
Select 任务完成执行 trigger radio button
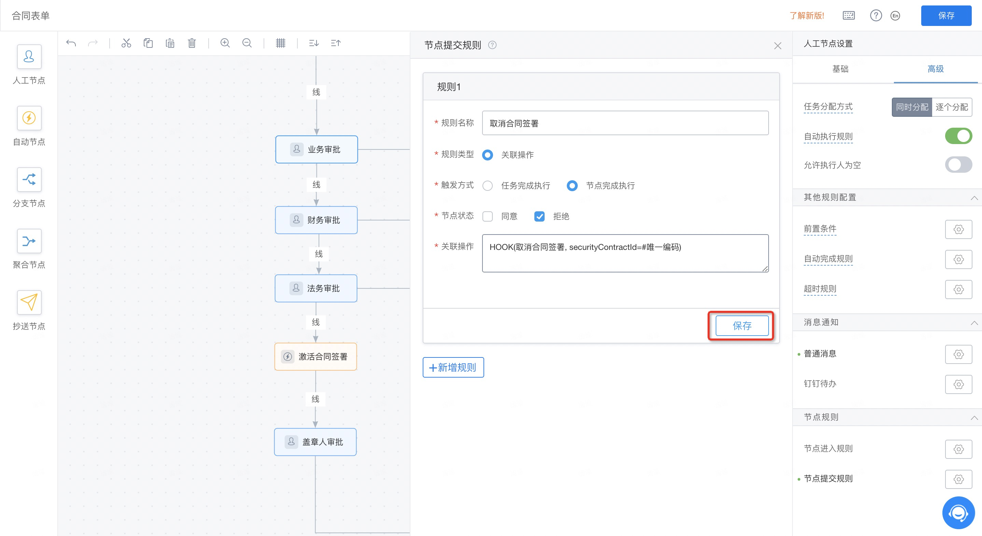tap(488, 186)
